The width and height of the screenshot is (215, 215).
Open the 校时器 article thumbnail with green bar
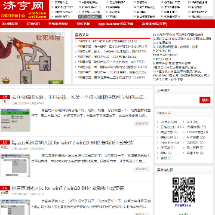point(15,120)
